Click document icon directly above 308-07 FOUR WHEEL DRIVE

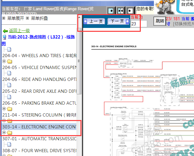click(x=9, y=144)
